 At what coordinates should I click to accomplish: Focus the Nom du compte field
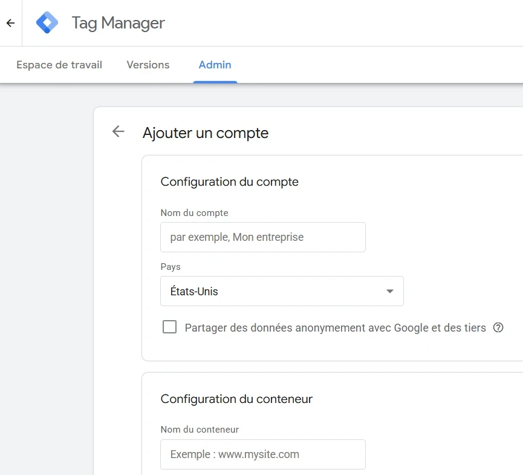263,237
